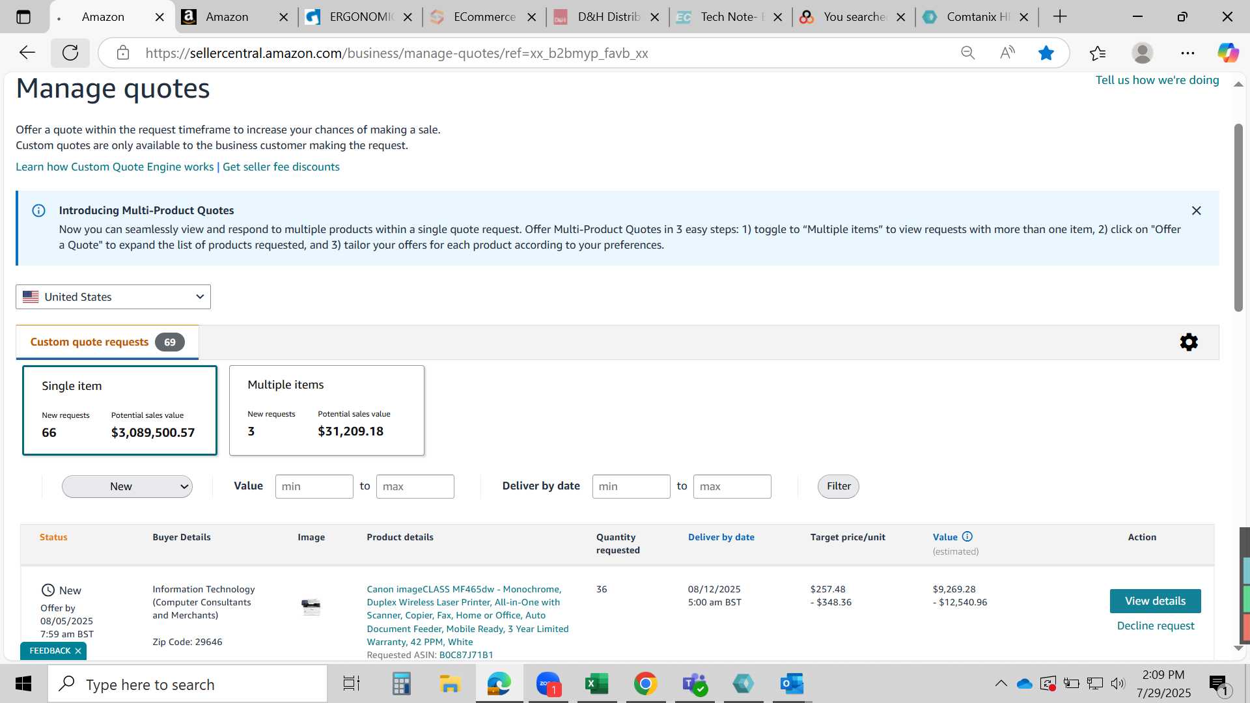Open the browser profile avatar
This screenshot has height=703, width=1250.
click(1143, 53)
